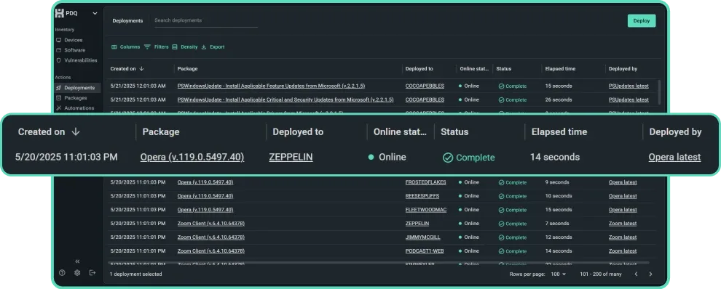This screenshot has height=289, width=721.
Task: Open the FROSTEDFLAKES device link
Action: click(x=425, y=182)
